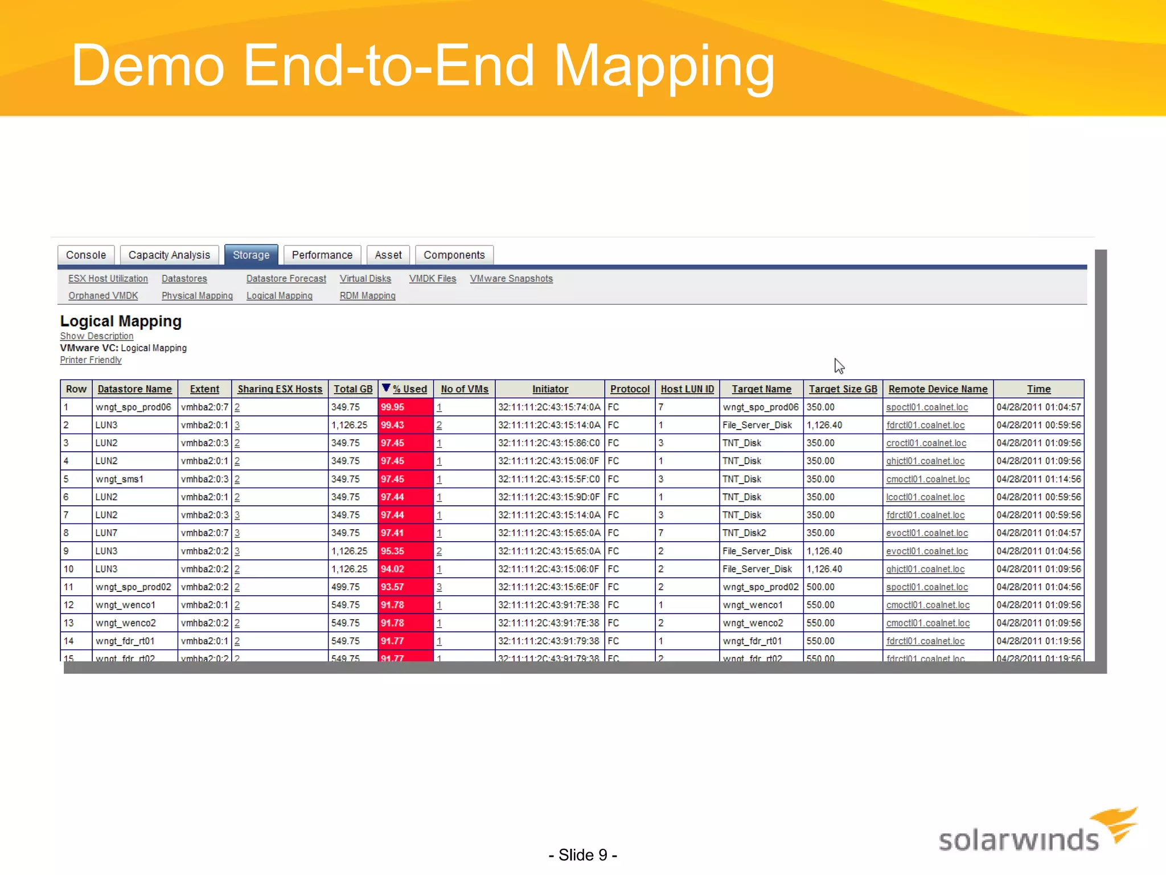The height and width of the screenshot is (875, 1166).
Task: Open croctl01.coalnet.loc device link
Action: [x=926, y=443]
